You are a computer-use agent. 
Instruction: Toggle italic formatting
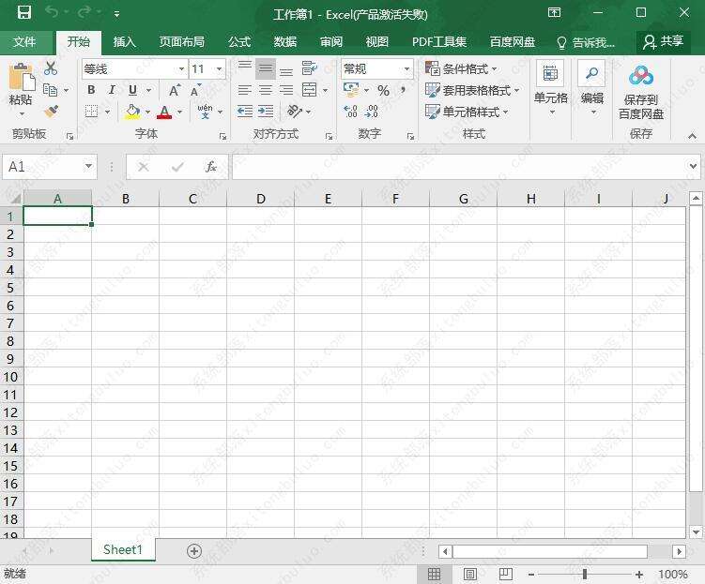tap(112, 90)
